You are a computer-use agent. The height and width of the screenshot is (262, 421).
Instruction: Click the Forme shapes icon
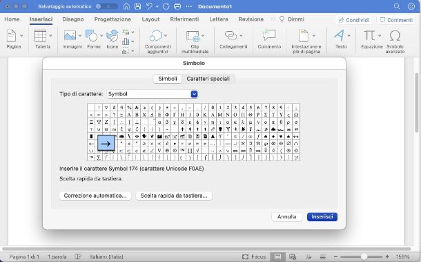tap(91, 35)
